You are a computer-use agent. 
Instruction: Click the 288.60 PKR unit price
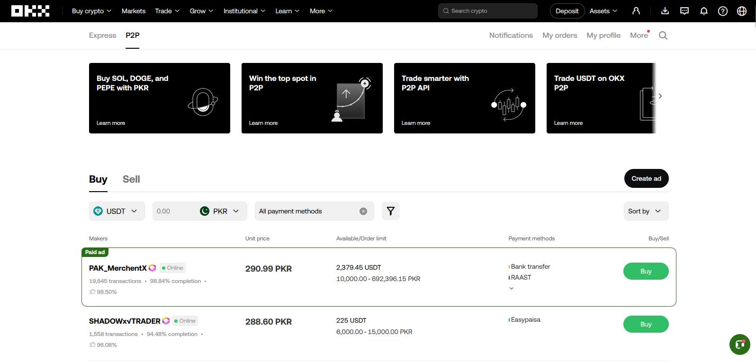269,322
